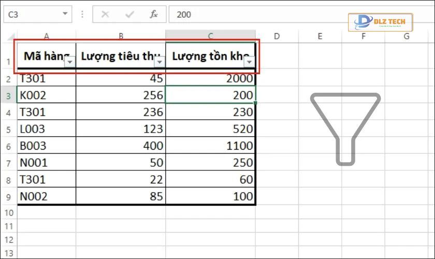The height and width of the screenshot is (259, 435).
Task: Click the Select All corner triangle
Action: (x=11, y=36)
